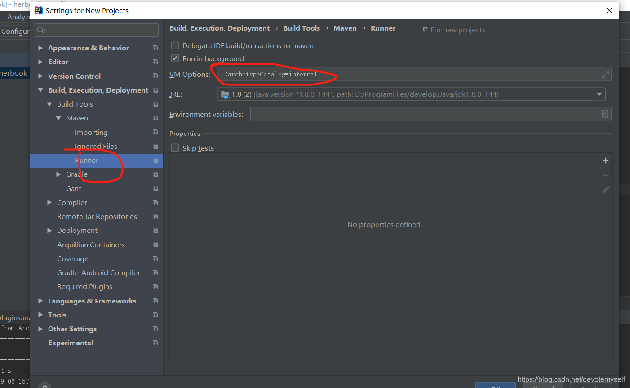Click project-level icon beside Tools

coord(155,315)
